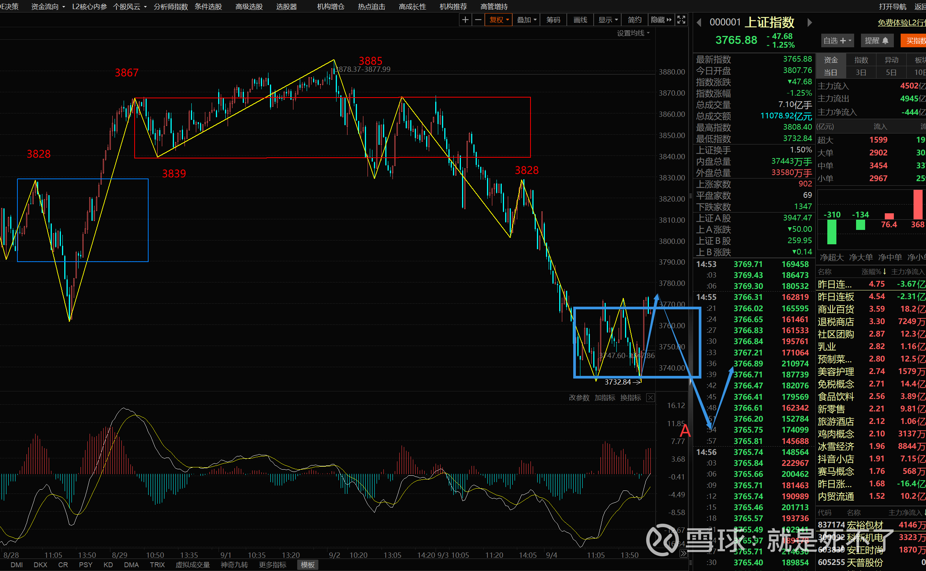Click the 隐藏 side panel arrows
Screen dimensions: 926x571
pyautogui.click(x=661, y=20)
